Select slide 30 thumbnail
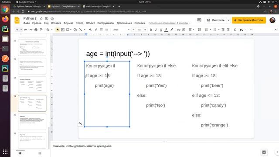Screen dimensions: 279x157 pyautogui.click(x=32, y=122)
